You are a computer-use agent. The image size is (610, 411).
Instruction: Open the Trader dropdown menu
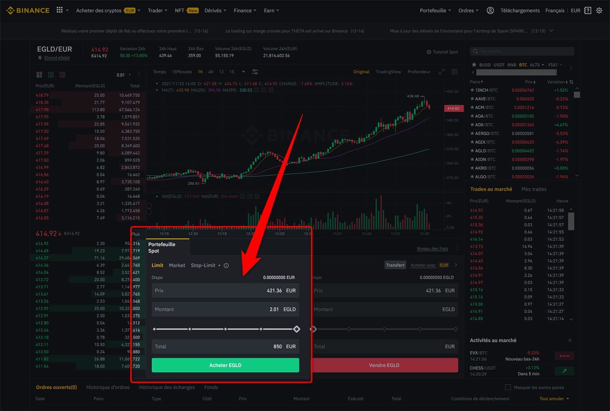[157, 10]
